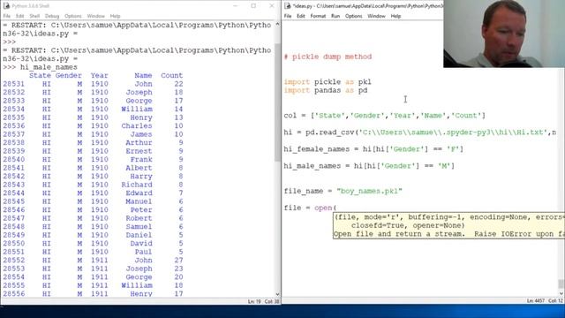Click the 'hi = pd.read_csv' line
This screenshot has width=565, height=318.
[x=420, y=132]
